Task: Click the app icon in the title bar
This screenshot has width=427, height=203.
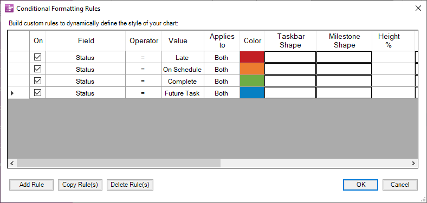Action: click(x=9, y=9)
